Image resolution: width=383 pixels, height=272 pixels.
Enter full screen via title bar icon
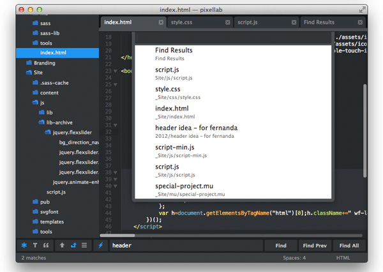pyautogui.click(x=362, y=10)
